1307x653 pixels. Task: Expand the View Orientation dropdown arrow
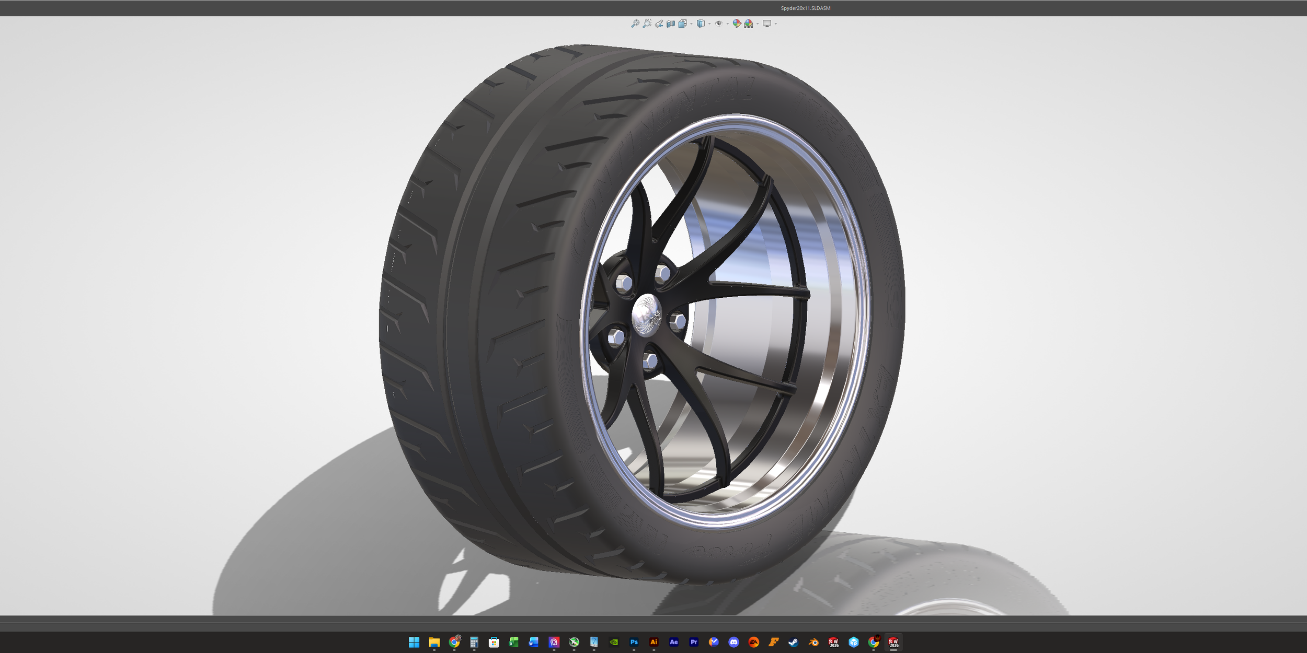pos(691,24)
